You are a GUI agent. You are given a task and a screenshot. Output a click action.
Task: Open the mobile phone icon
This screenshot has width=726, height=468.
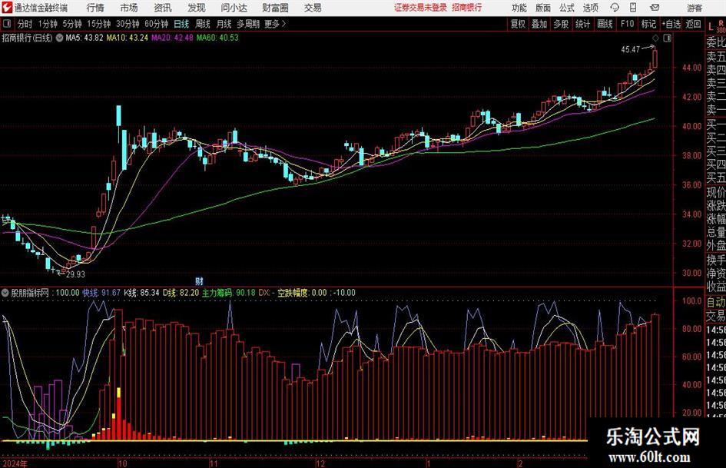(633, 8)
